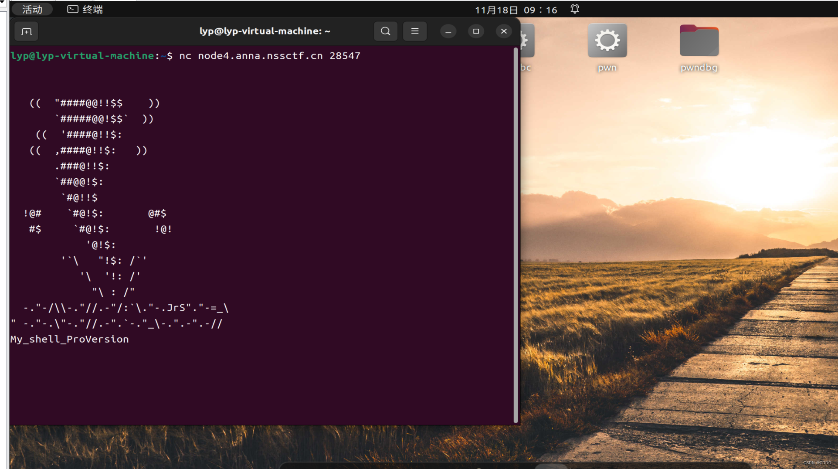Click the notification bell in the top bar
The width and height of the screenshot is (838, 469).
[x=574, y=9]
